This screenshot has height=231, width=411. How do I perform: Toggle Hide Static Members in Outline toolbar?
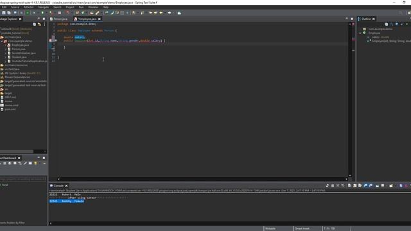pyautogui.click(x=401, y=24)
